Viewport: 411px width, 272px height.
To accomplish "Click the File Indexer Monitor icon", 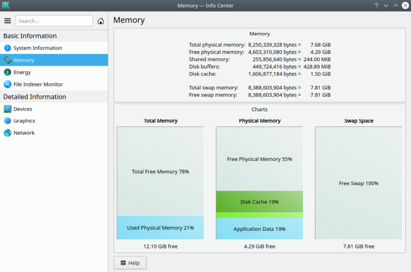I will point(7,84).
